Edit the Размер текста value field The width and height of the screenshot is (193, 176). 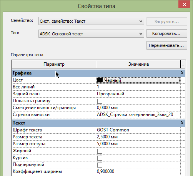[x=138, y=137]
